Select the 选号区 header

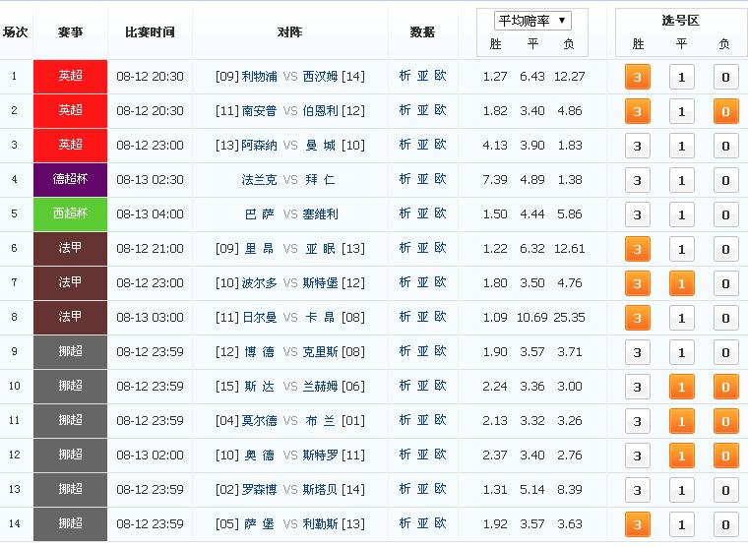pos(681,20)
